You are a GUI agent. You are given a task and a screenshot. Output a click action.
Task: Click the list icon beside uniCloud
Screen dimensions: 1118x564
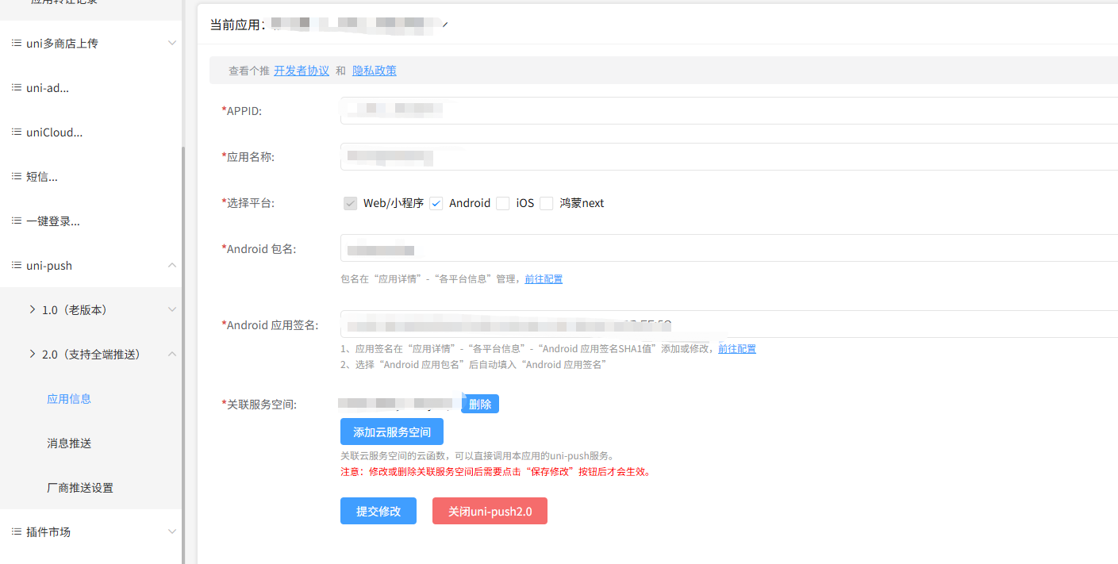click(16, 132)
